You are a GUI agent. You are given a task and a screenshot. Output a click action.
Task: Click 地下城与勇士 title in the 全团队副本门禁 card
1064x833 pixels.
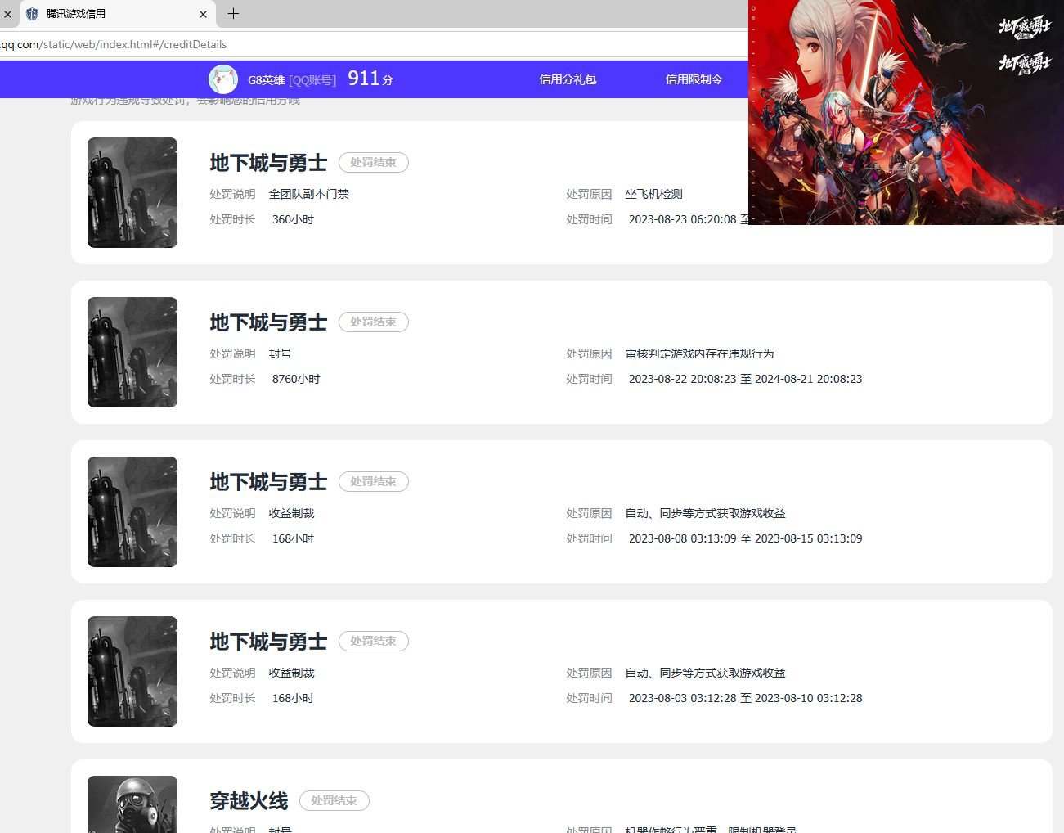click(x=268, y=163)
